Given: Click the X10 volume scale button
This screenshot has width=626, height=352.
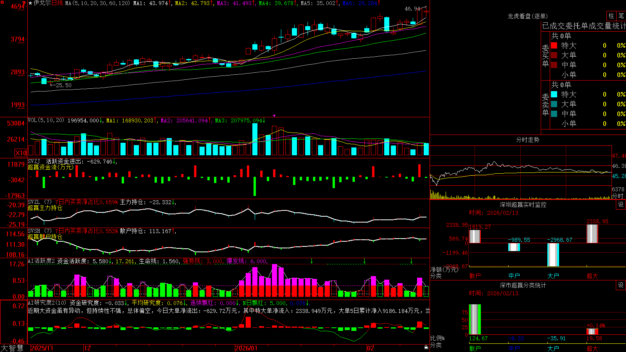Looking at the screenshot, I should click(x=21, y=153).
